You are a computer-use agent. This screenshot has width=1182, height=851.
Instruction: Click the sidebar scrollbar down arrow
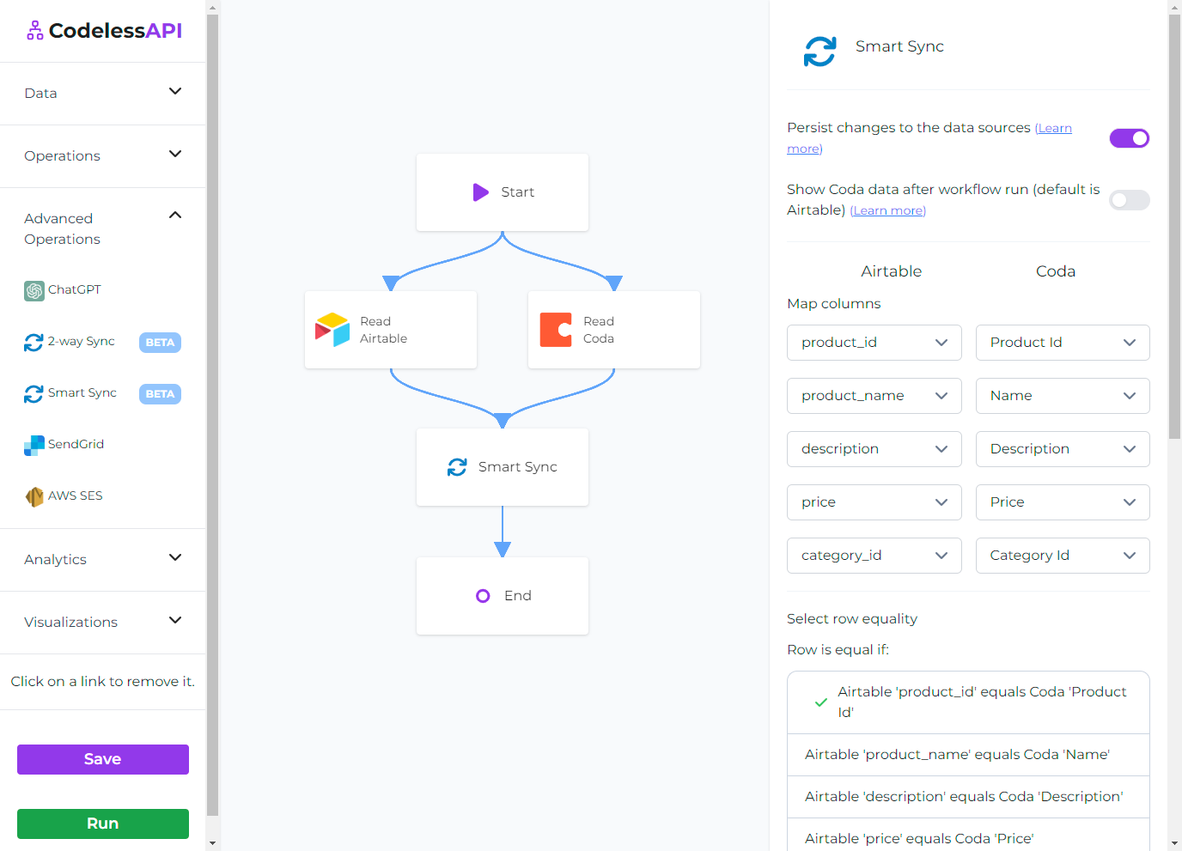click(213, 843)
